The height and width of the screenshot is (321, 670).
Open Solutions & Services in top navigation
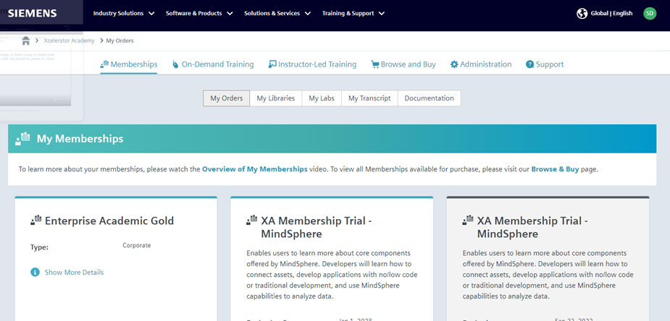pos(272,13)
